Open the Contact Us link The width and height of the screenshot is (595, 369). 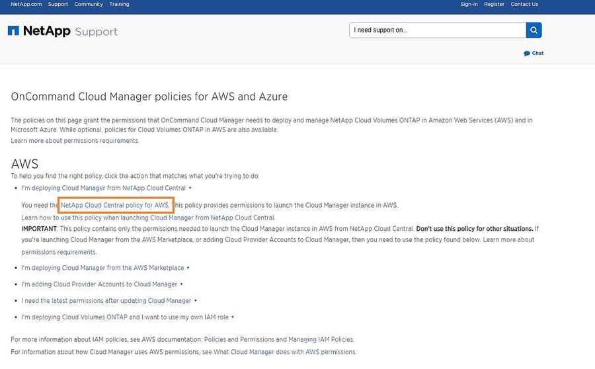coord(524,4)
